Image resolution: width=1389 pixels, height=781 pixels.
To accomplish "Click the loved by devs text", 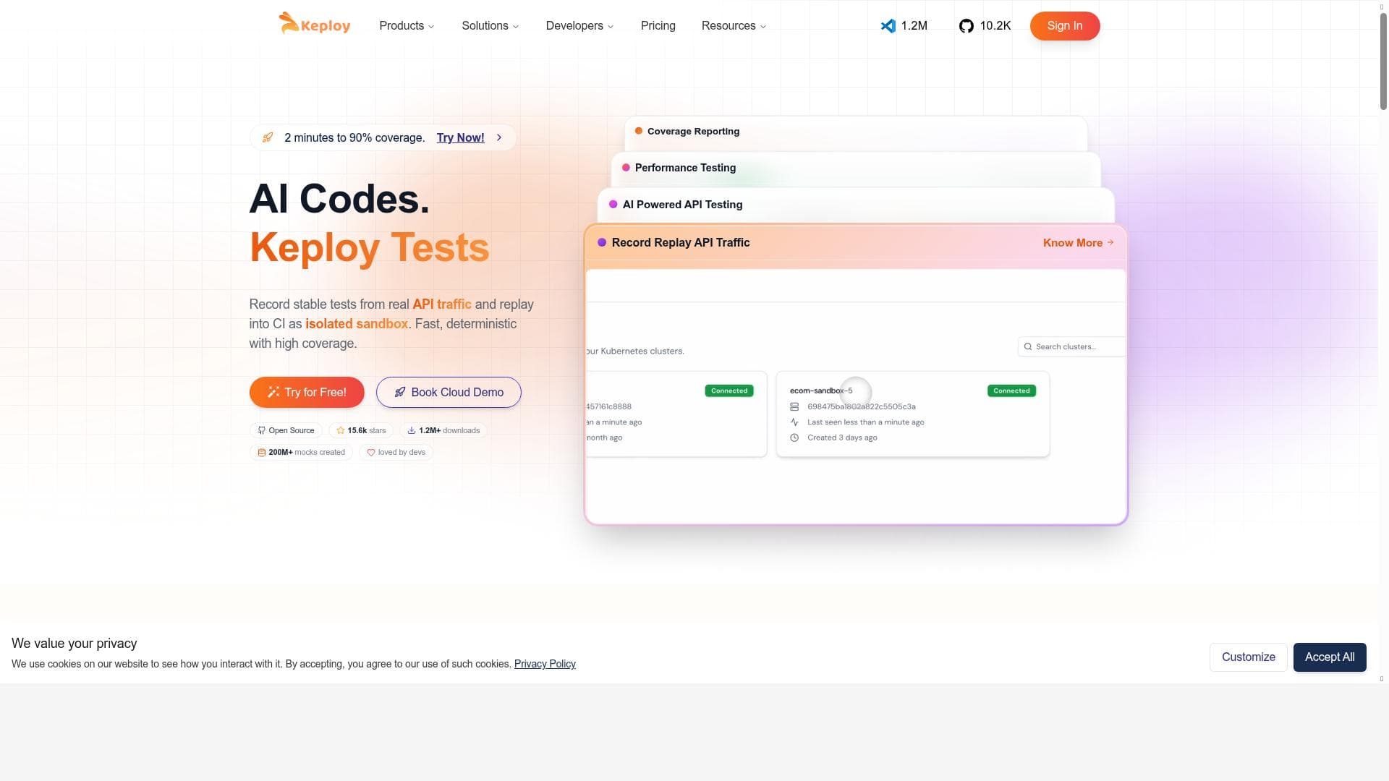I will coord(402,452).
